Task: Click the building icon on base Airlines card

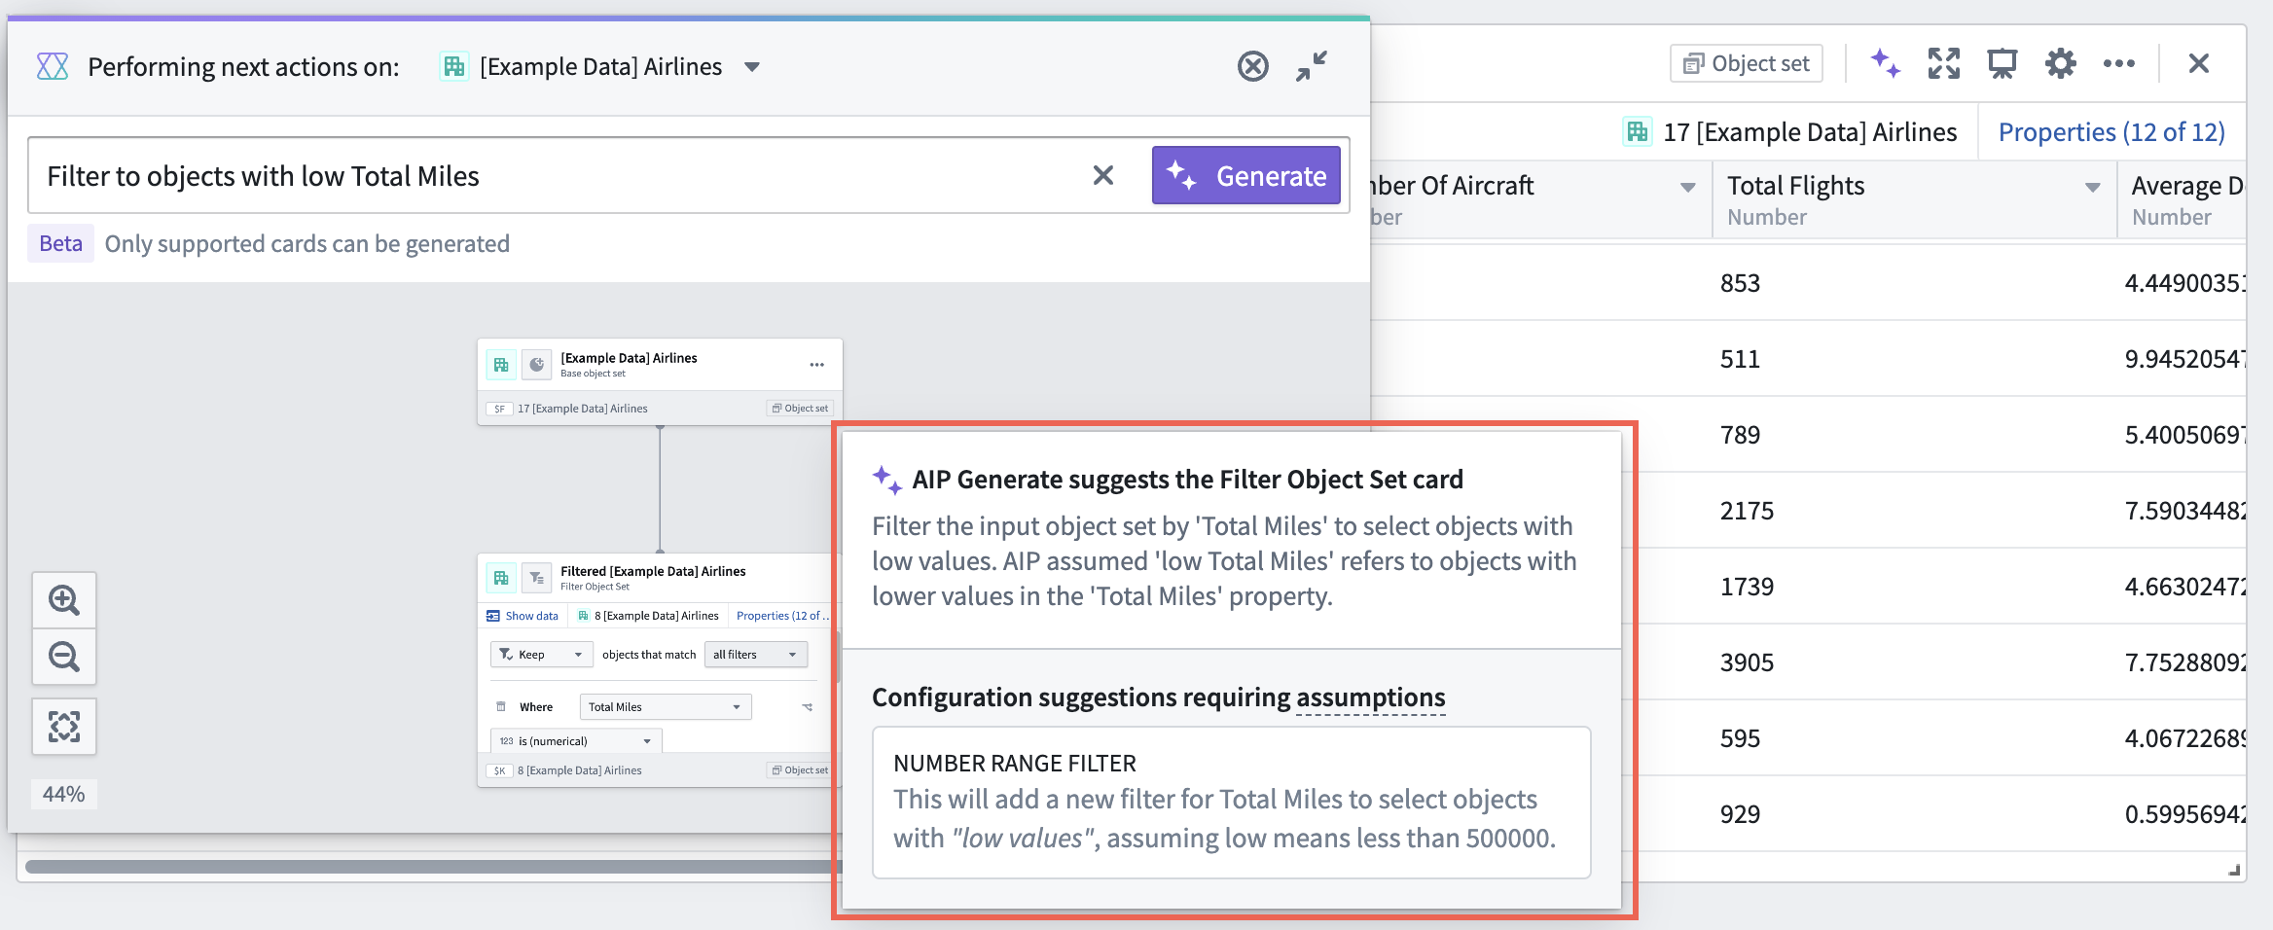Action: (x=501, y=365)
